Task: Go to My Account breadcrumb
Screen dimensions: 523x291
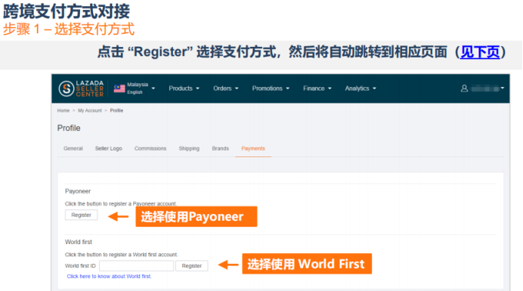Action: [x=90, y=110]
